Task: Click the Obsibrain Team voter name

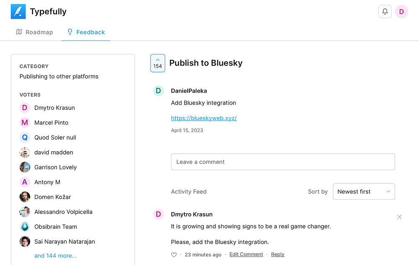Action: point(56,227)
